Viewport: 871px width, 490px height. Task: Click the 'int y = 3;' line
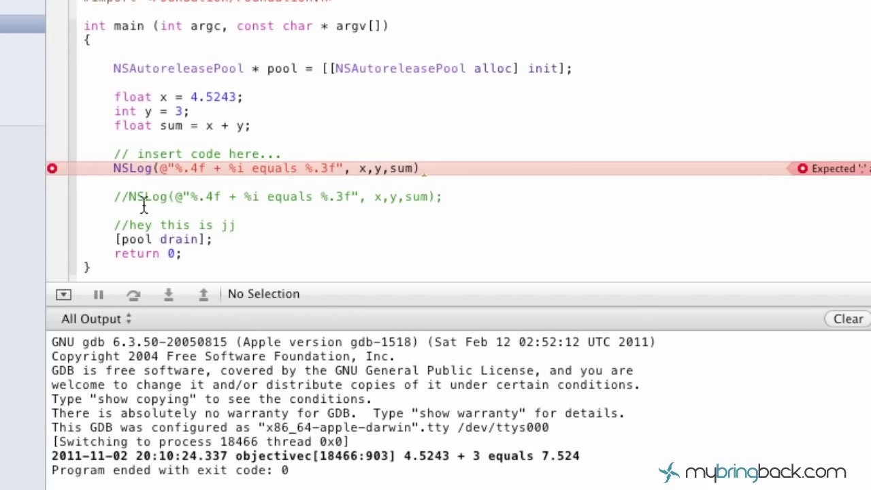pyautogui.click(x=151, y=111)
